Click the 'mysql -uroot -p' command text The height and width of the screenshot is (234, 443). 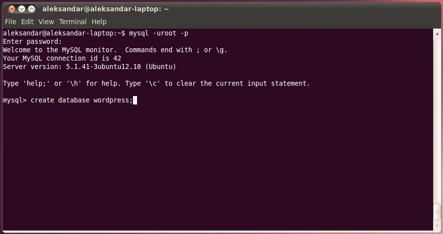pyautogui.click(x=159, y=33)
